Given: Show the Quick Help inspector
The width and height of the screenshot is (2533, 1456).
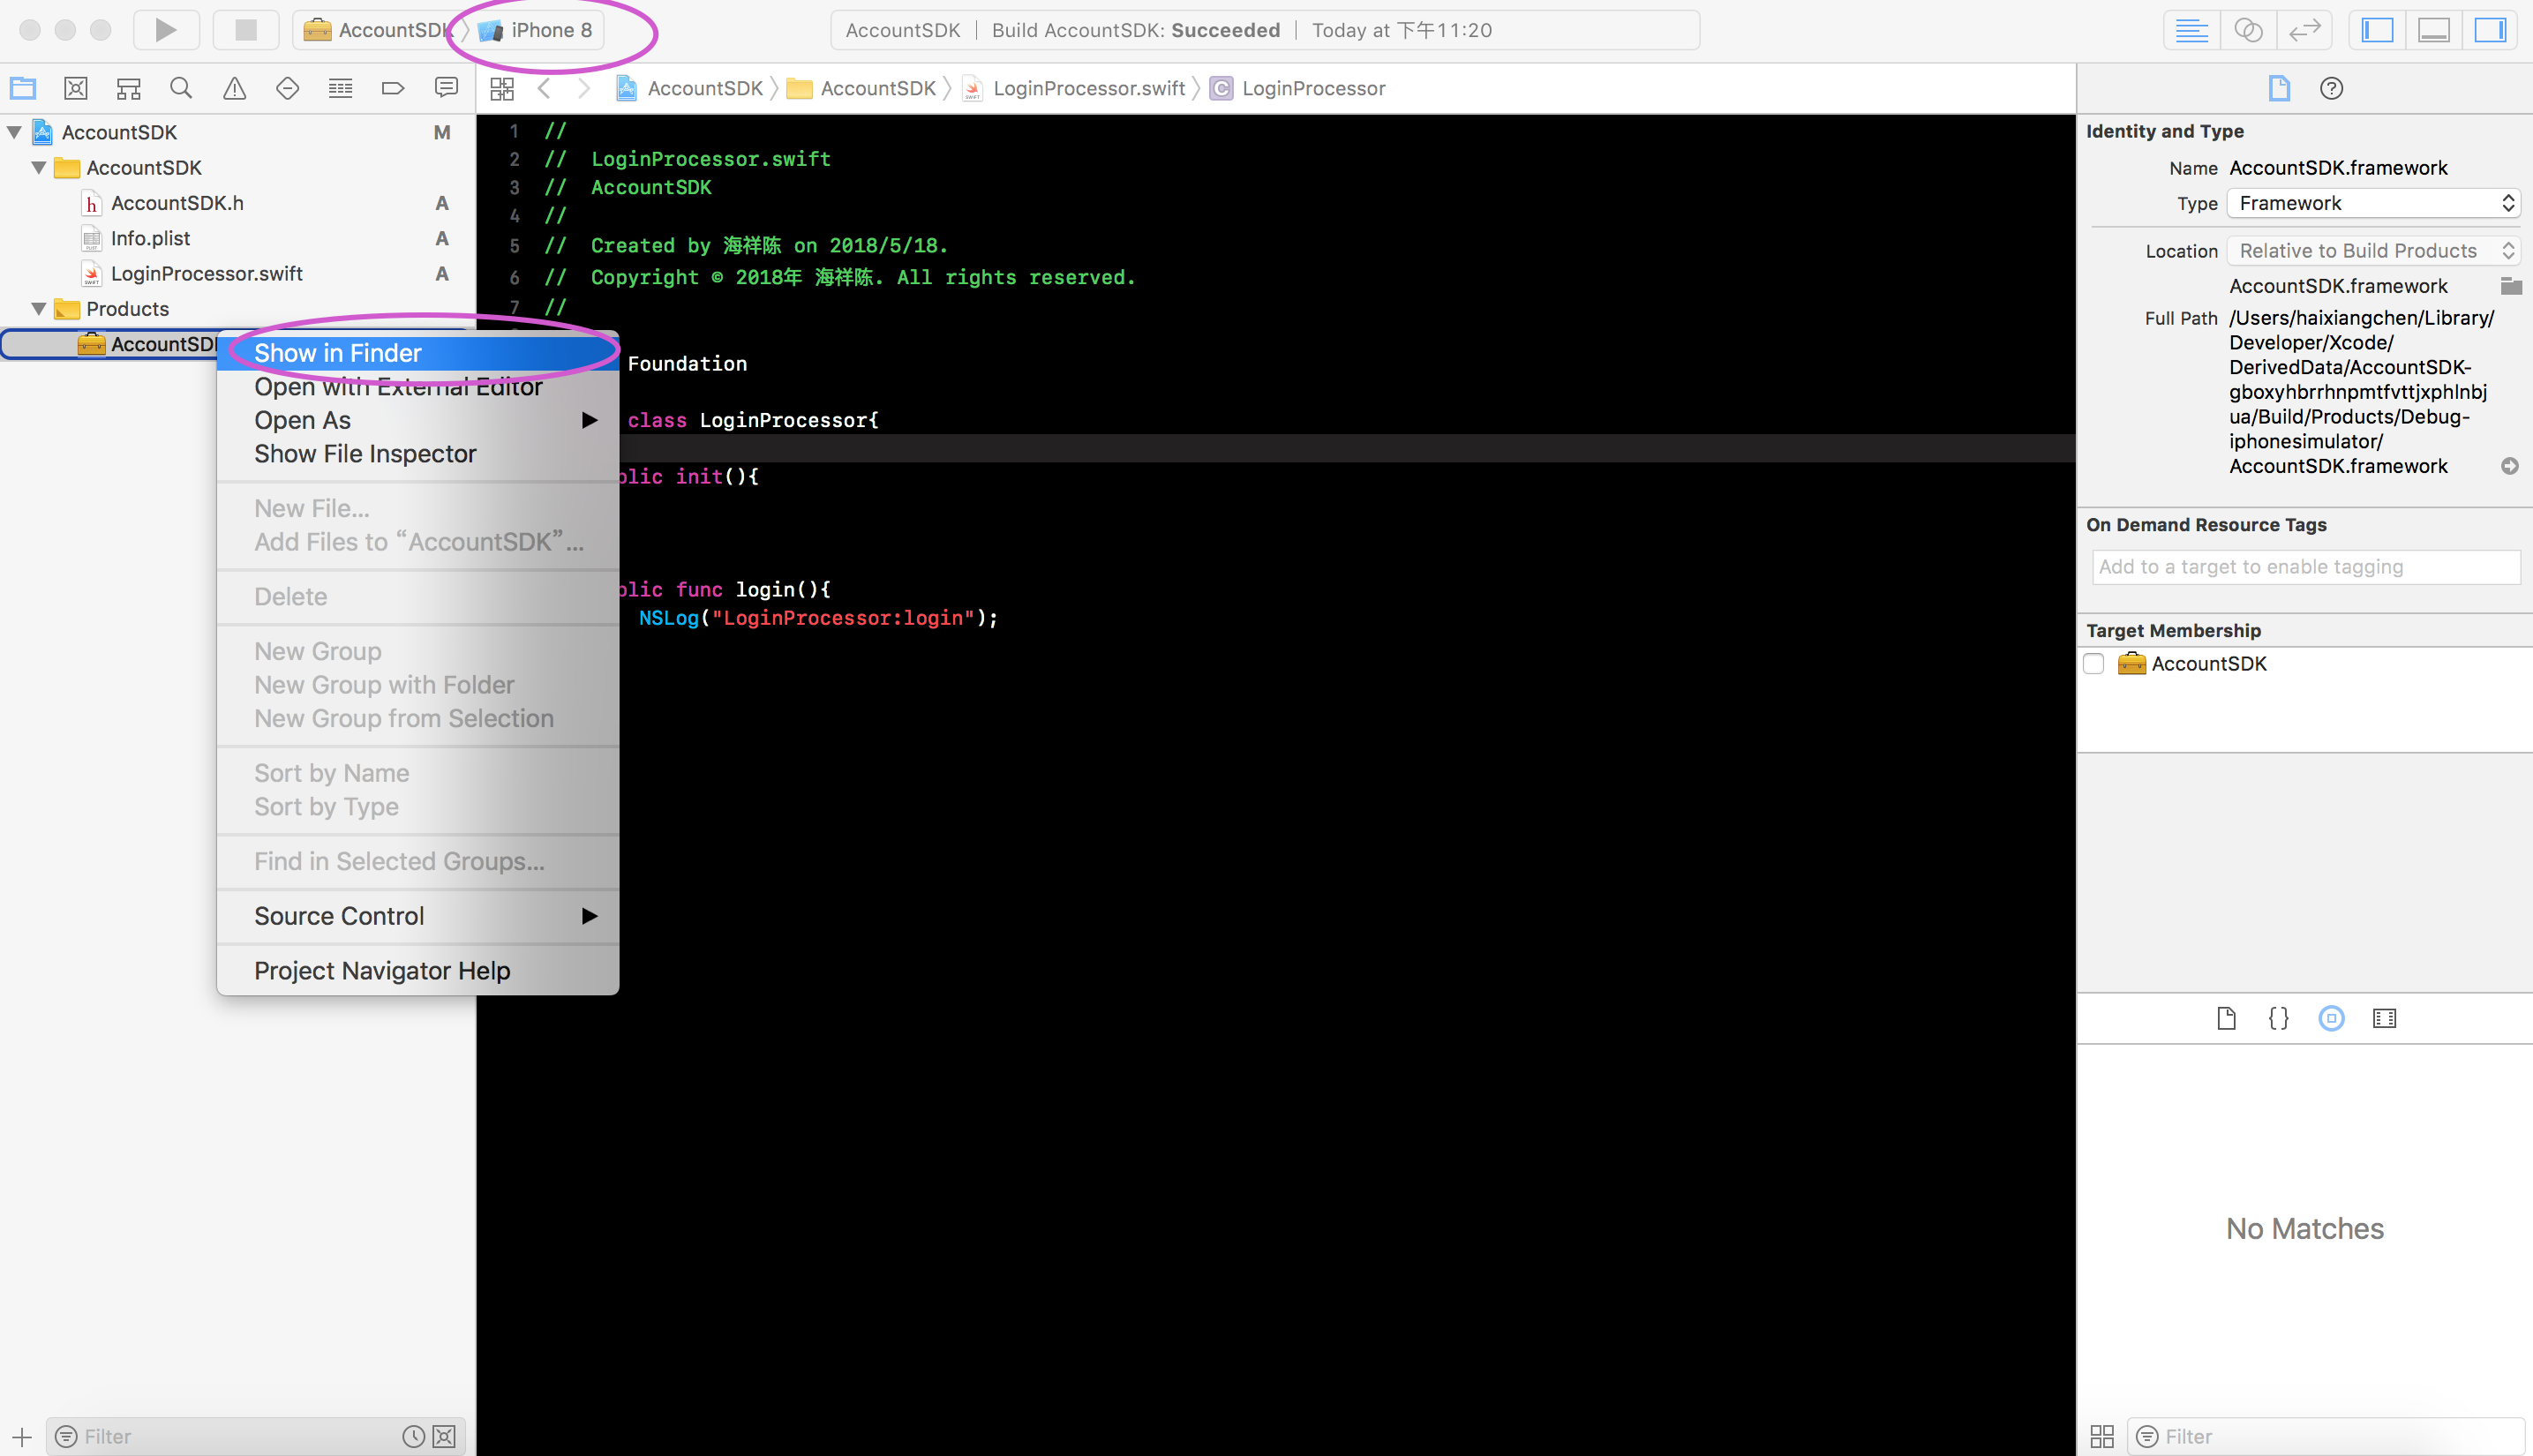Looking at the screenshot, I should [2331, 88].
